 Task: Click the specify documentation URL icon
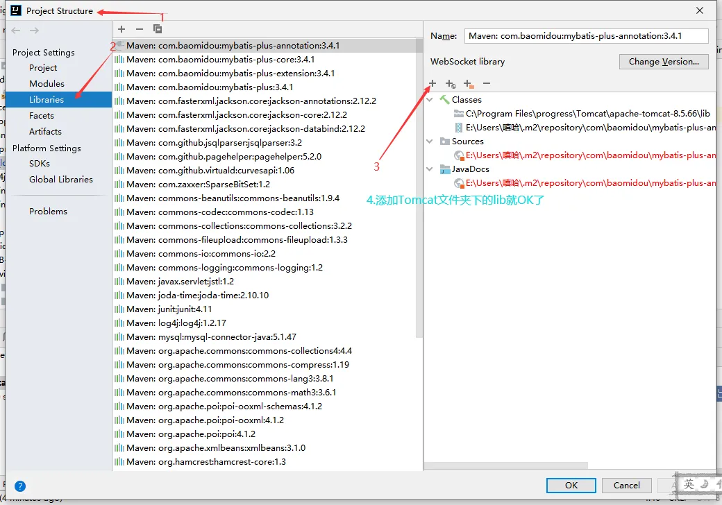pyautogui.click(x=451, y=84)
